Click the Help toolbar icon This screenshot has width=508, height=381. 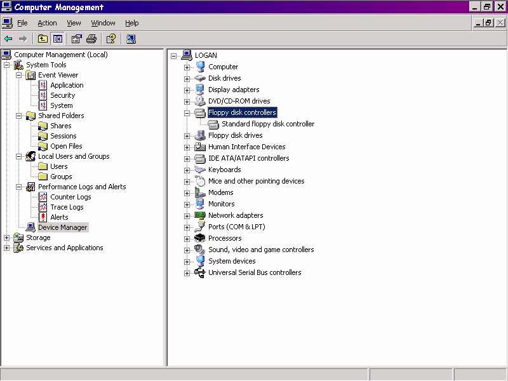tap(110, 39)
